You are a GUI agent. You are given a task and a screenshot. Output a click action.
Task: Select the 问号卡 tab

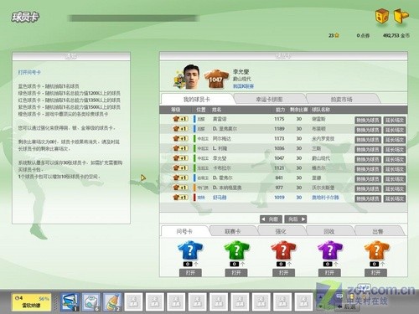184,231
